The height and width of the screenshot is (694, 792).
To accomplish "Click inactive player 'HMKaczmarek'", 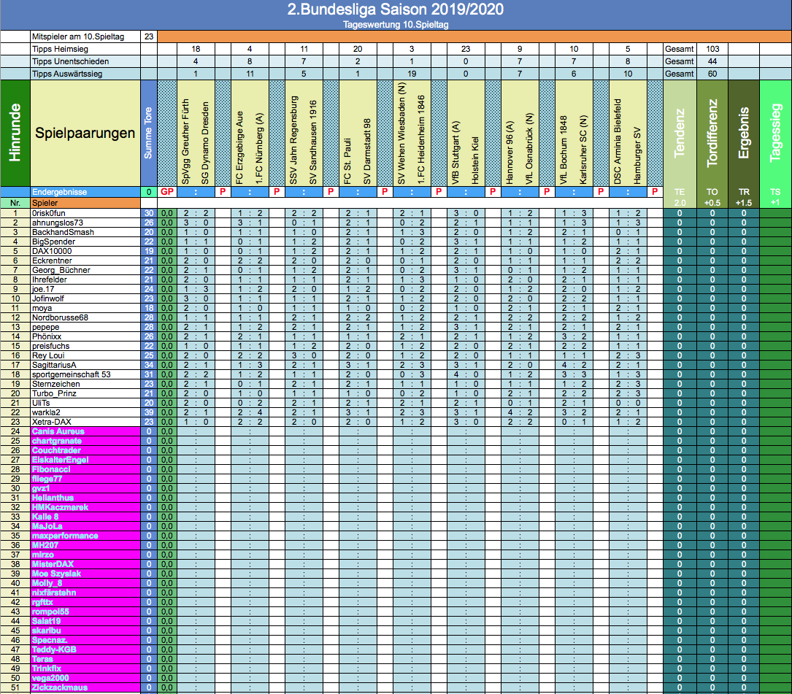I will point(60,507).
